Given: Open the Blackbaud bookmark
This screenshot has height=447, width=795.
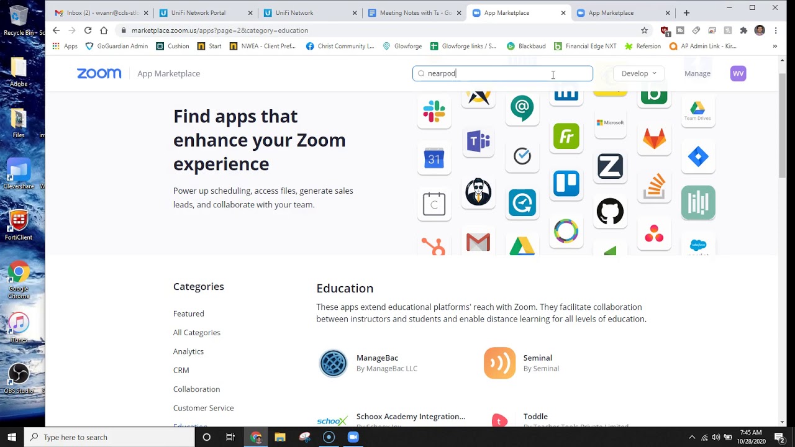Looking at the screenshot, I should point(526,46).
